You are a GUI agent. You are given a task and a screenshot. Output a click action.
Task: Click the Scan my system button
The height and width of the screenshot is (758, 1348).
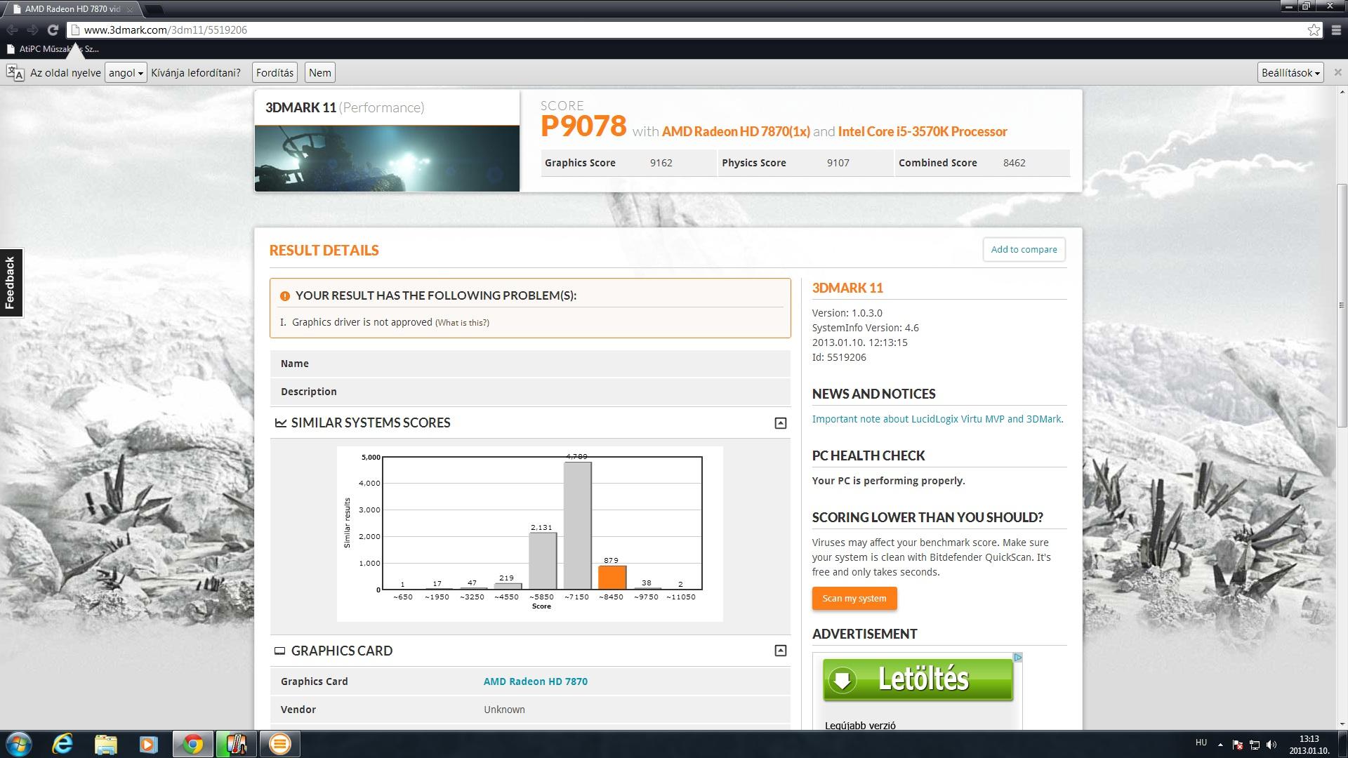(x=854, y=598)
